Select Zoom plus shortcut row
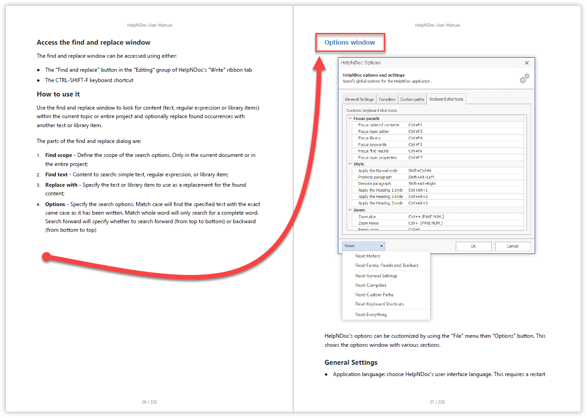587x418 pixels. [438, 217]
